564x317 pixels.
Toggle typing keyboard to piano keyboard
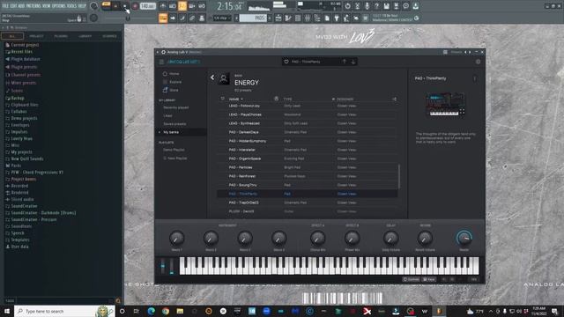tap(163, 18)
